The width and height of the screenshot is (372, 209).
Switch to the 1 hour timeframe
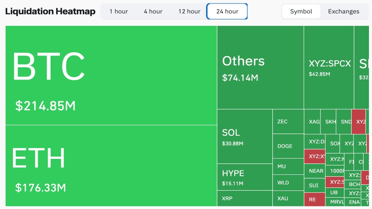click(119, 11)
